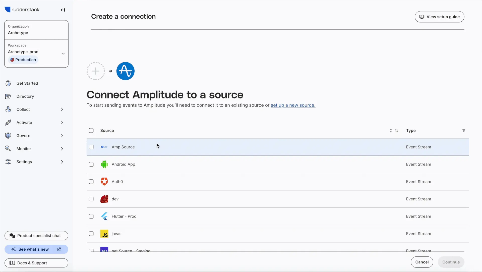
Task: Check the Android App checkbox
Action: click(x=91, y=164)
